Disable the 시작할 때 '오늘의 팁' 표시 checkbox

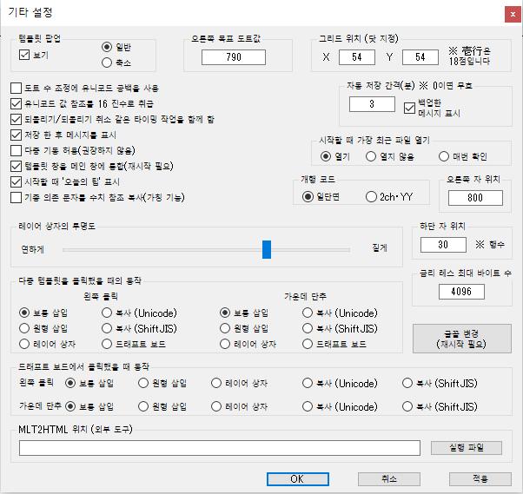coord(17,182)
